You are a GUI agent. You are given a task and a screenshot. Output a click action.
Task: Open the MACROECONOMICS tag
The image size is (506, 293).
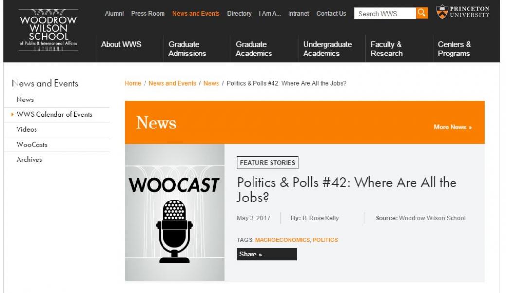pyautogui.click(x=282, y=240)
